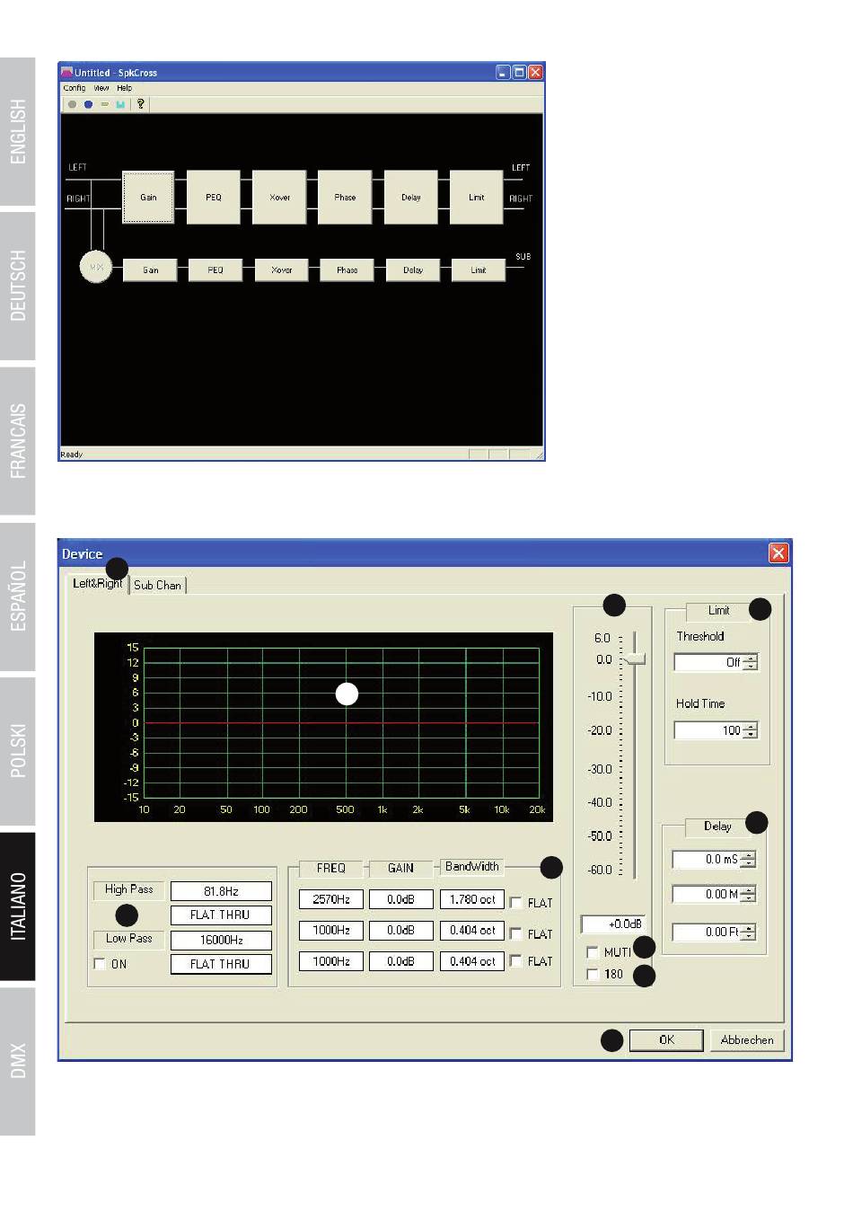Enable the MUTE checkbox
Viewport: 853px width, 1211px height.
coord(593,952)
